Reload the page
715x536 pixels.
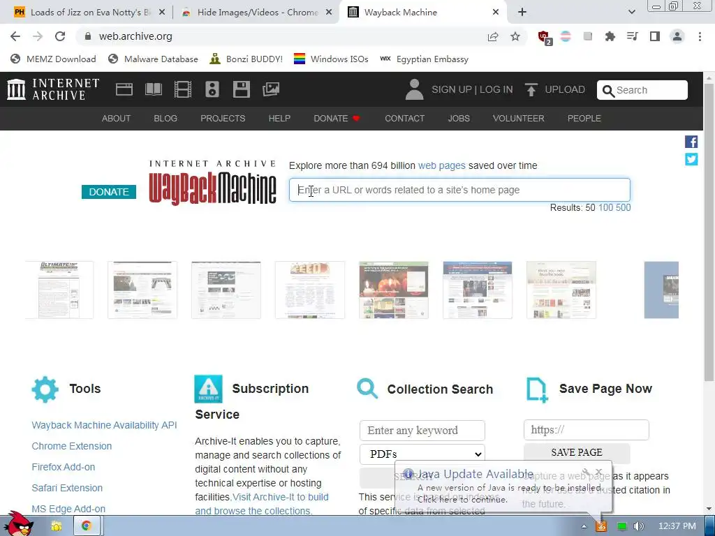[x=60, y=36]
